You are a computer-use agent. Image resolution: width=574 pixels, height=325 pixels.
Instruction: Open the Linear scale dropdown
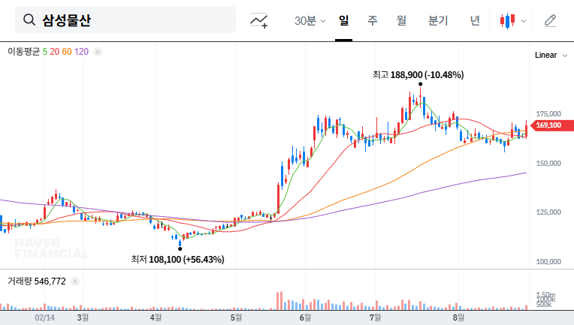(x=551, y=56)
